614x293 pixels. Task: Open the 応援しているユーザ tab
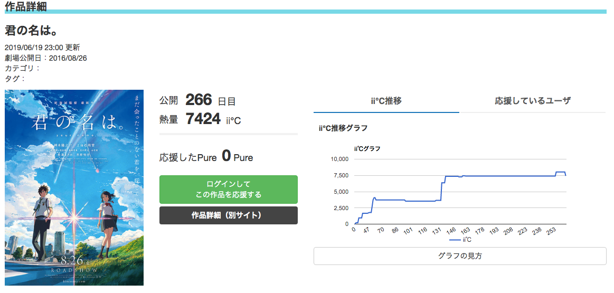tap(532, 101)
